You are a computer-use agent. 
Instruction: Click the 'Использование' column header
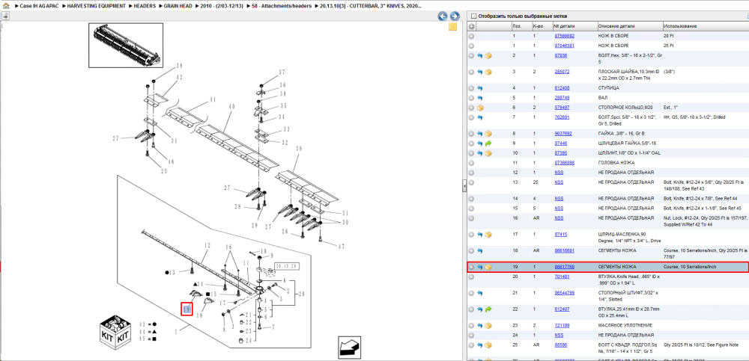(x=705, y=26)
